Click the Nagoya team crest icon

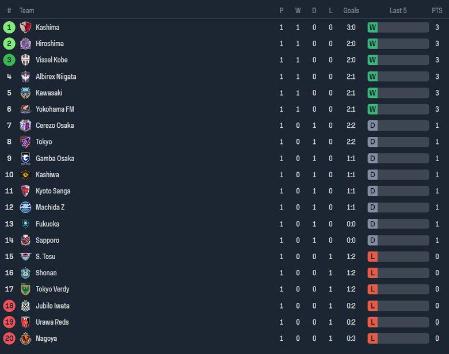[25, 338]
